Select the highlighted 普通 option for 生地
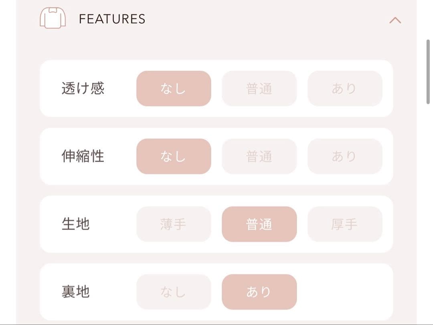The height and width of the screenshot is (325, 433). pyautogui.click(x=259, y=224)
